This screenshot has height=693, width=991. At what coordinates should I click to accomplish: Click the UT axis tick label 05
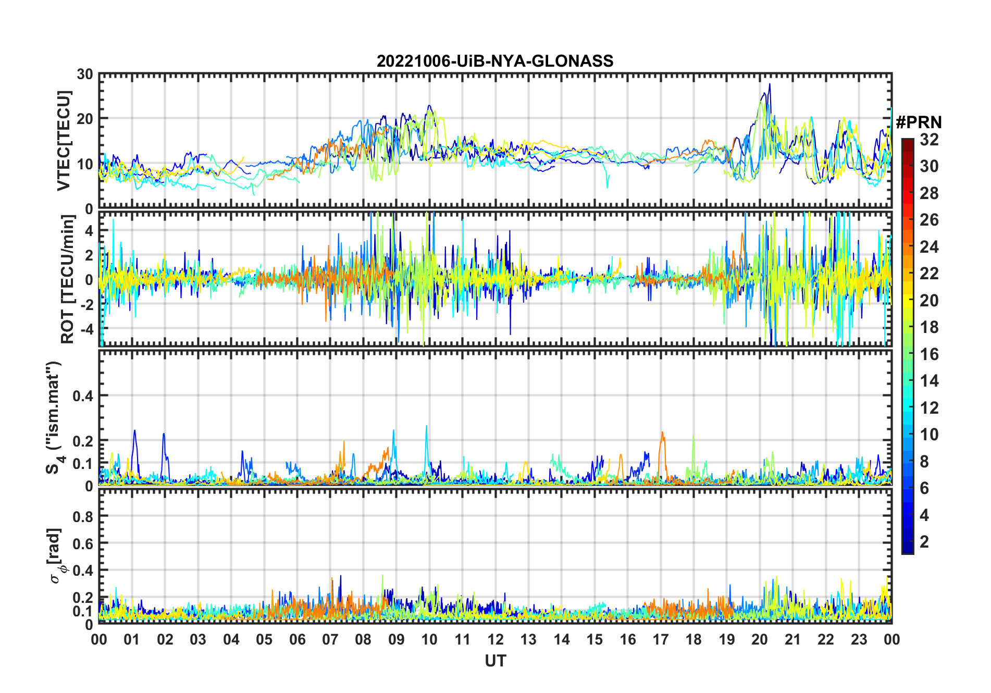[x=264, y=639]
